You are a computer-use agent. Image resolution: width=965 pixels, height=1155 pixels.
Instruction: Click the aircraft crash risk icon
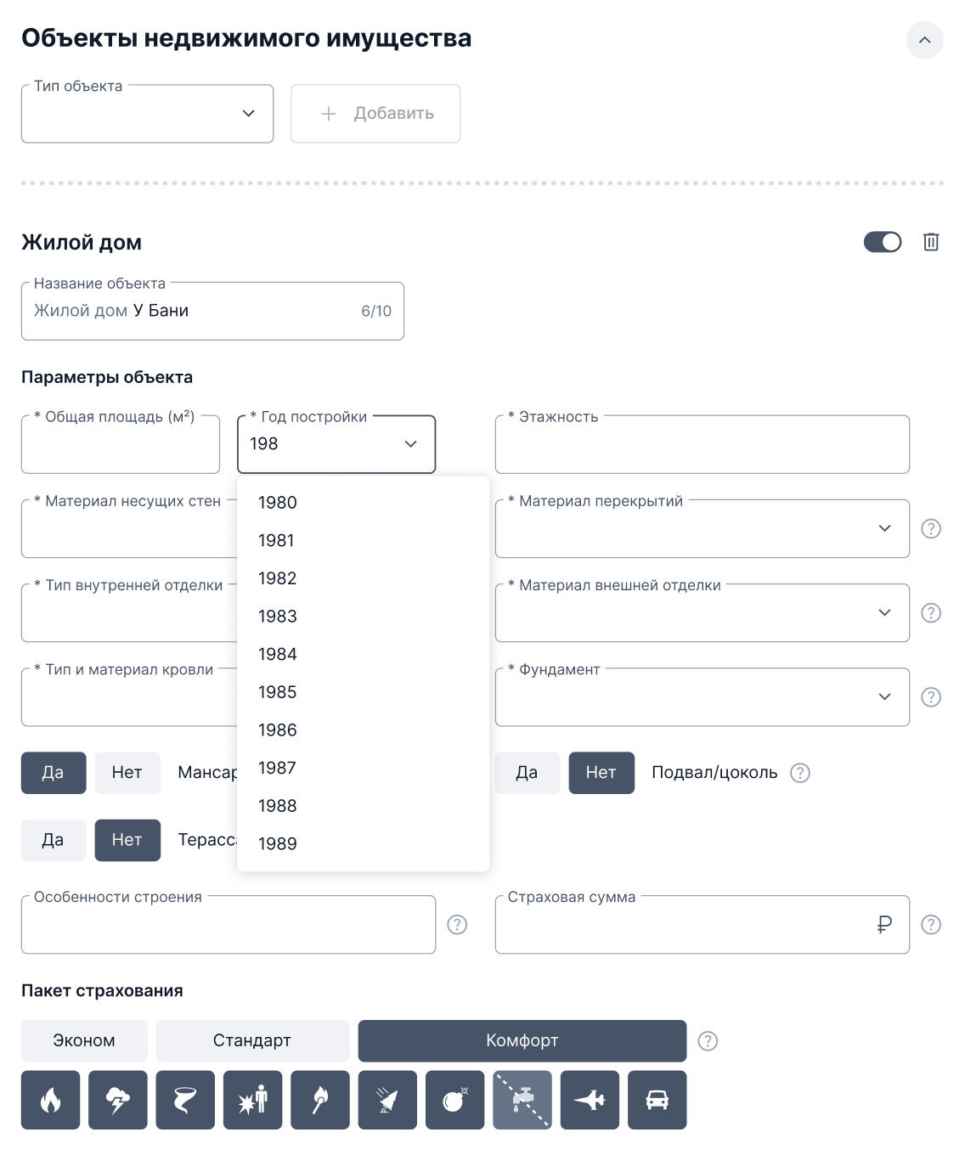[x=590, y=1100]
